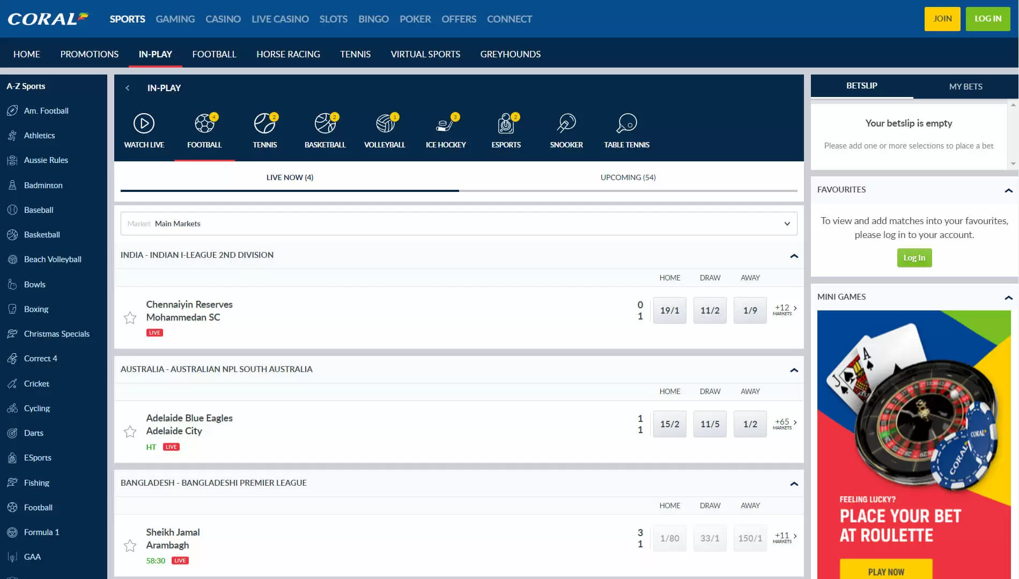This screenshot has width=1019, height=579.
Task: Select the Tennis sport icon
Action: tap(264, 124)
